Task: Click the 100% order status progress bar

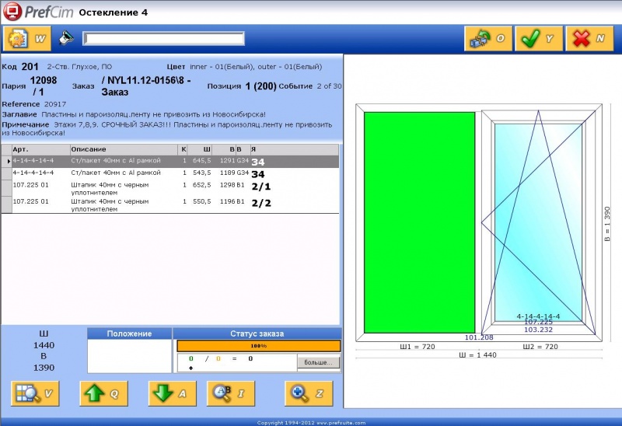Action: point(258,346)
